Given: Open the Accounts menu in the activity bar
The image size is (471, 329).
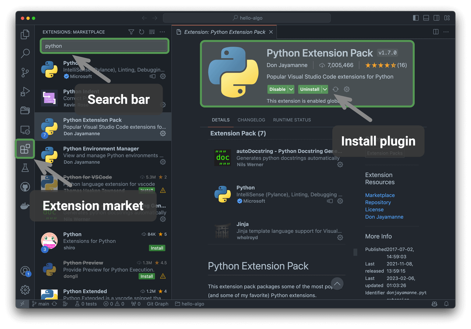Looking at the screenshot, I should tap(25, 271).
